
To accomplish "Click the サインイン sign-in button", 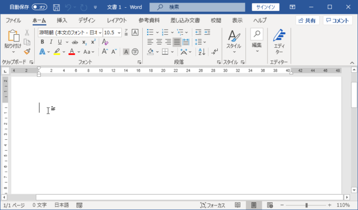I will pyautogui.click(x=266, y=7).
